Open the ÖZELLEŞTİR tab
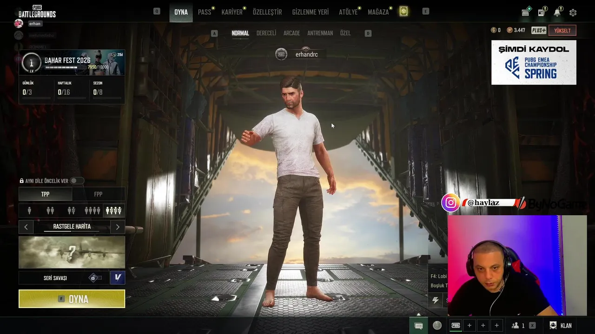 tap(267, 12)
